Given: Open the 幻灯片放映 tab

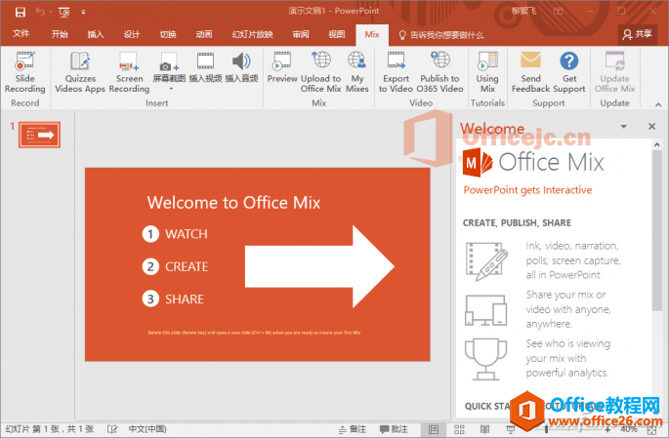Looking at the screenshot, I should [252, 34].
